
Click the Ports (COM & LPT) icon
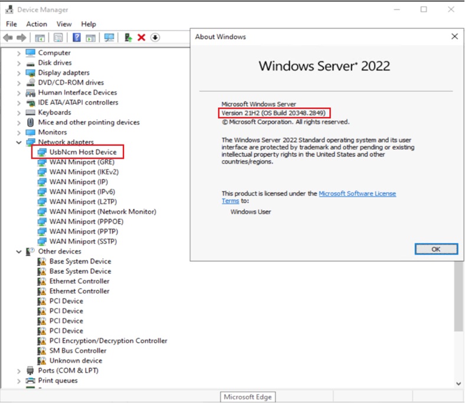coord(30,371)
